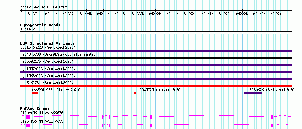This screenshot has width=302, height=129.
Task: Click the nsv6580626 (Sedlazeck2020) label
Action: 270,90
